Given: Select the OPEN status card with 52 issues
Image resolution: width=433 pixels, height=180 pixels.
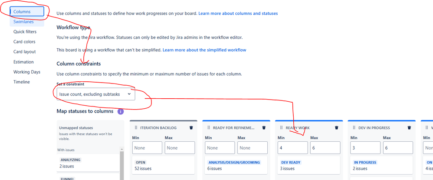Looking at the screenshot, I should 164,165.
